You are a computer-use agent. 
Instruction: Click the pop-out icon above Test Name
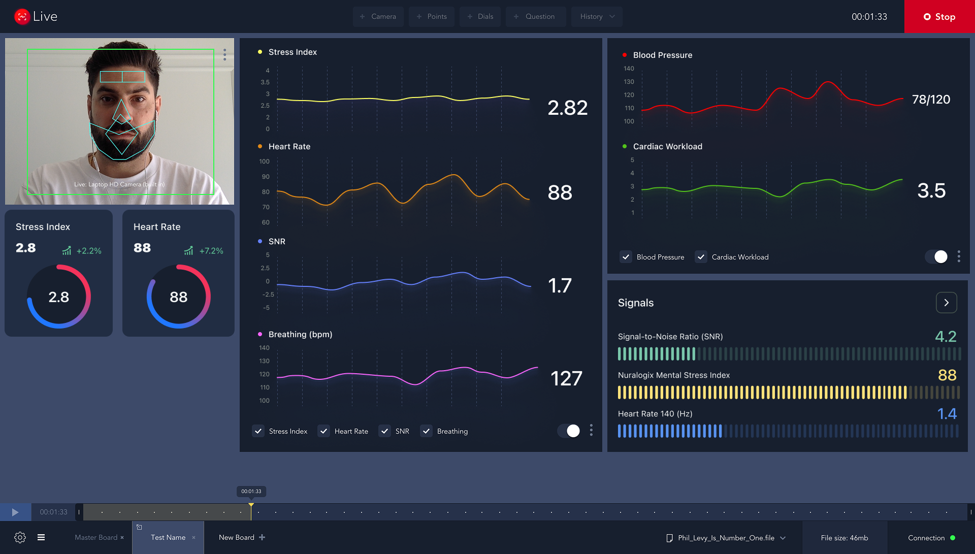139,527
